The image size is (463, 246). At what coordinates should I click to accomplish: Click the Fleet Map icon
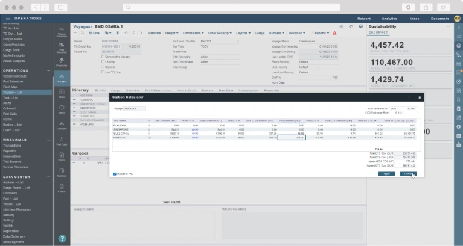pyautogui.click(x=62, y=61)
